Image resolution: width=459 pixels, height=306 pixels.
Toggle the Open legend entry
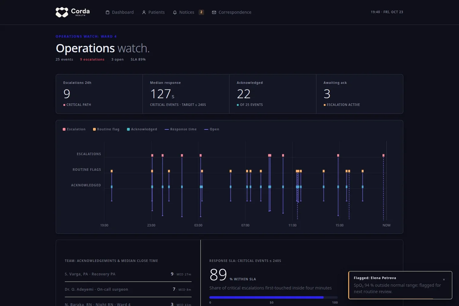211,129
